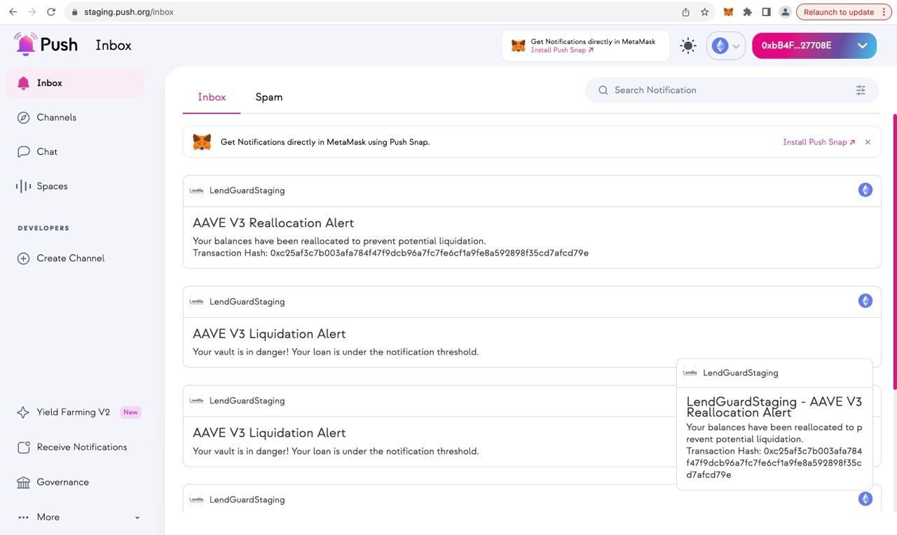Reload the page
The height and width of the screenshot is (535, 897).
[x=50, y=12]
